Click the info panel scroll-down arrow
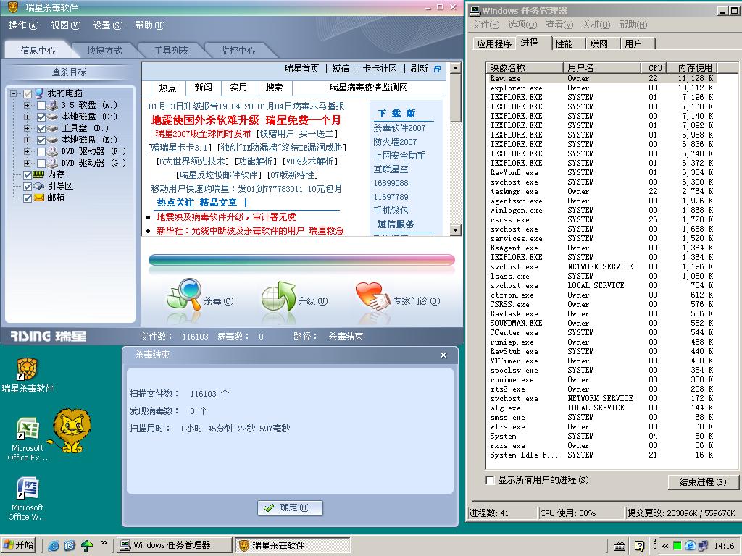Screen dimensions: 742x556 (455, 230)
